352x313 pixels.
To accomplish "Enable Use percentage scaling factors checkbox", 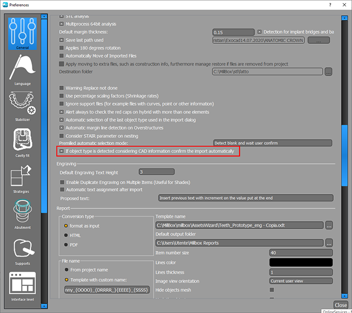I will click(61, 96).
